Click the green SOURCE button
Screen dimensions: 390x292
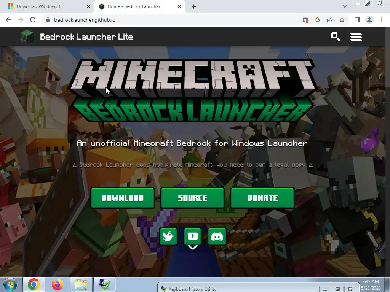coord(193,198)
